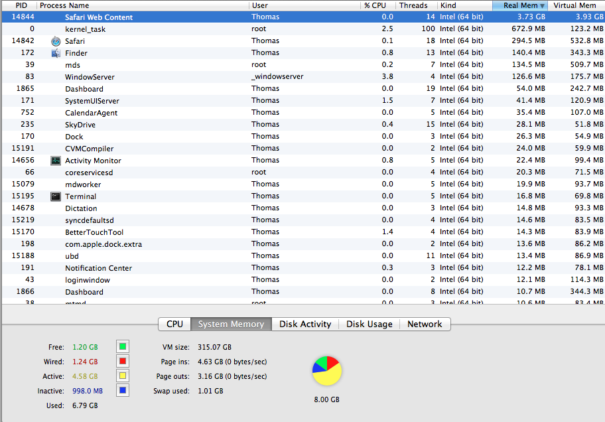Viewport: 605px width, 422px height.
Task: Select Dashboard process with PID 1865
Action: [x=84, y=89]
